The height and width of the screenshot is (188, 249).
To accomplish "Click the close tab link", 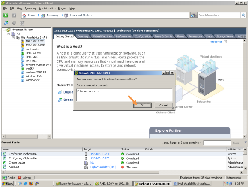I will [216, 42].
